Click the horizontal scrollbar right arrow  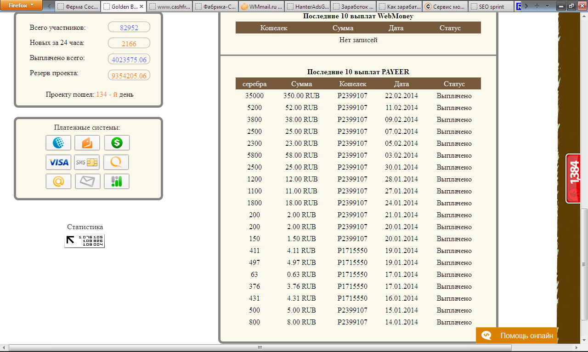577,348
